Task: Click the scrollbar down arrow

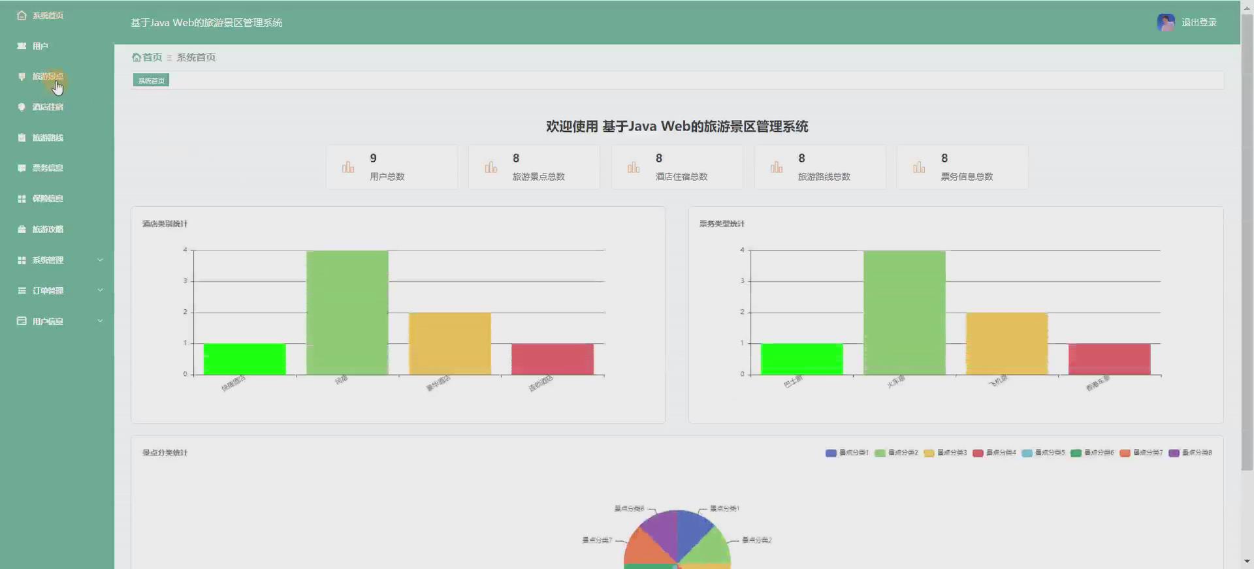Action: click(1247, 561)
